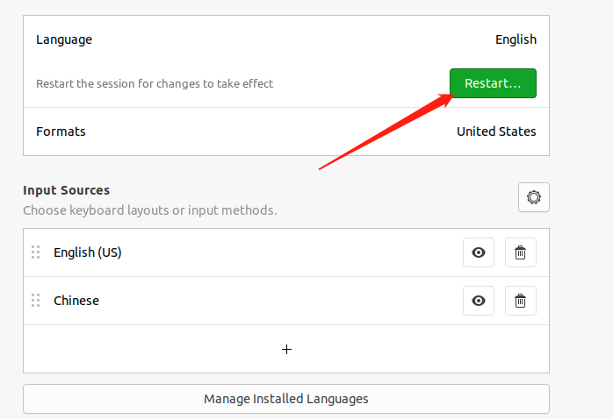Select the Chinese input source label
This screenshot has height=419, width=613.
coord(76,301)
